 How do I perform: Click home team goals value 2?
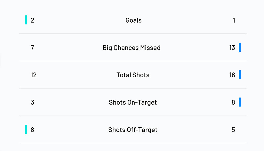32,20
